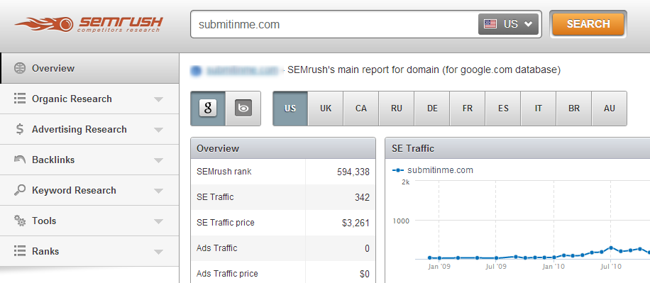Click the Jul '09 chart axis label
650x283 pixels.
495,267
